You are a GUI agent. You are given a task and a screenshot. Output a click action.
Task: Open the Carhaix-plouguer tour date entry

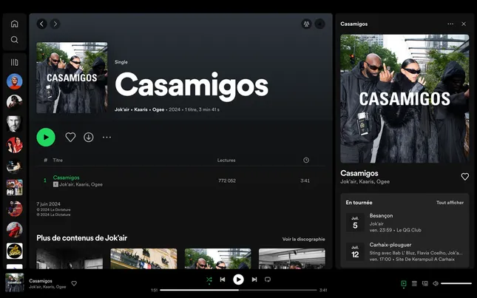(x=405, y=252)
